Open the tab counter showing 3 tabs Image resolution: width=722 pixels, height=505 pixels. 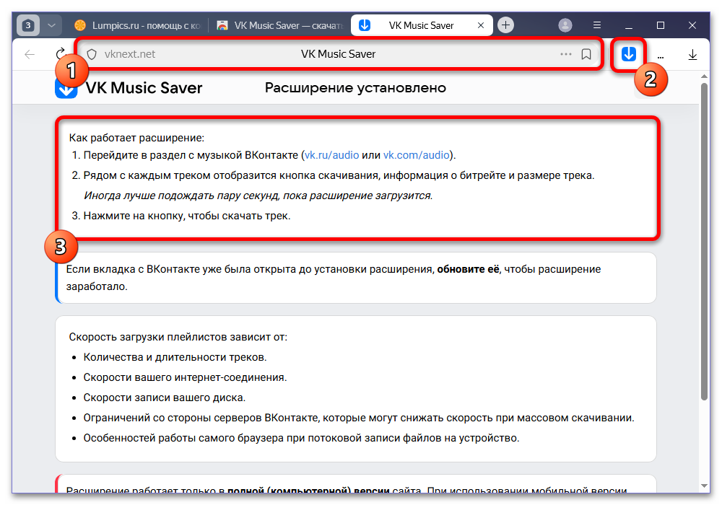28,25
